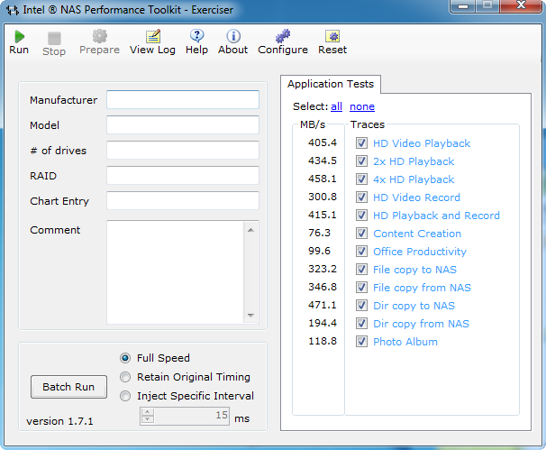Click the green Run icon
The width and height of the screenshot is (546, 450).
click(x=19, y=36)
